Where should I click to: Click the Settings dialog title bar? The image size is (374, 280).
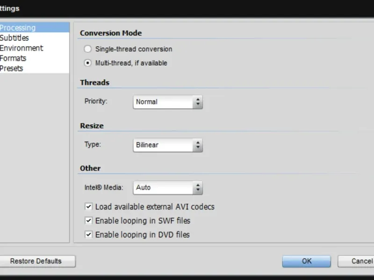pyautogui.click(x=187, y=8)
